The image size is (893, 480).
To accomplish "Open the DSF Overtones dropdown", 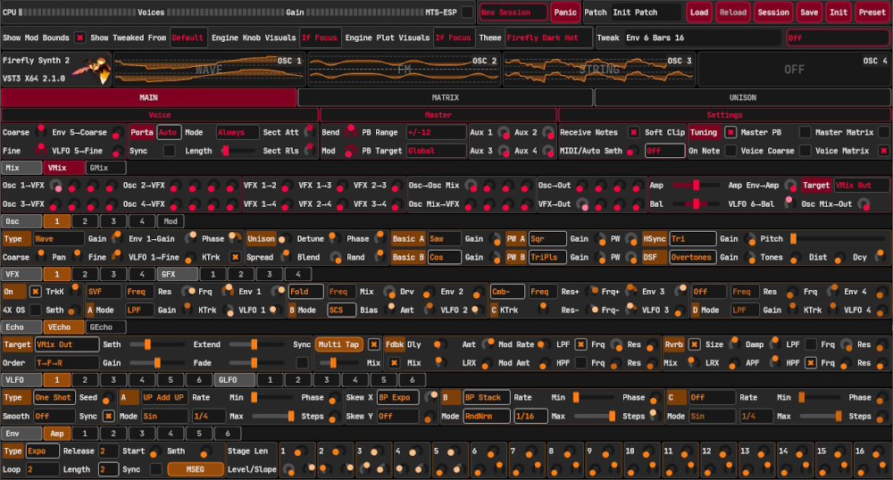I will pyautogui.click(x=691, y=257).
